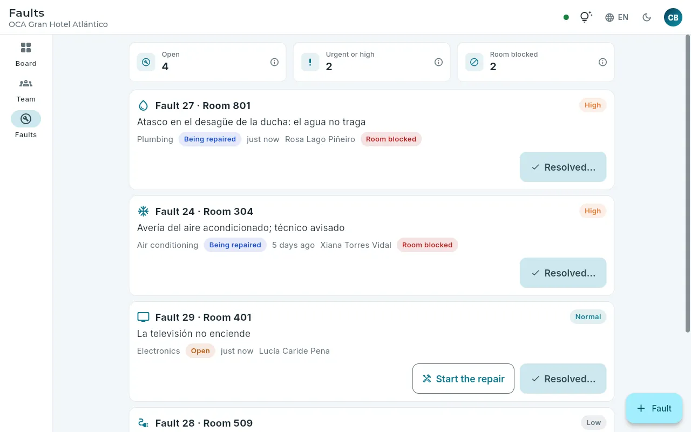Show info for the Room blocked counter
This screenshot has width=691, height=432.
coord(602,62)
